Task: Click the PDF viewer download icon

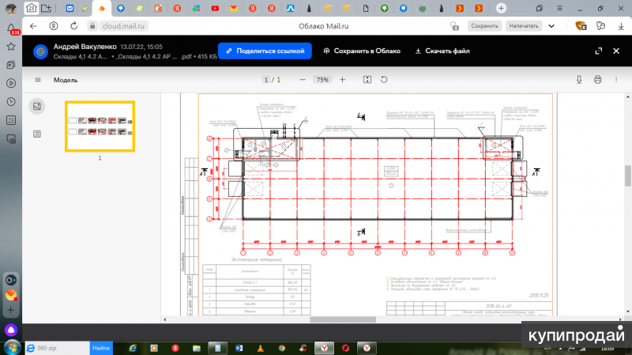Action: click(579, 80)
